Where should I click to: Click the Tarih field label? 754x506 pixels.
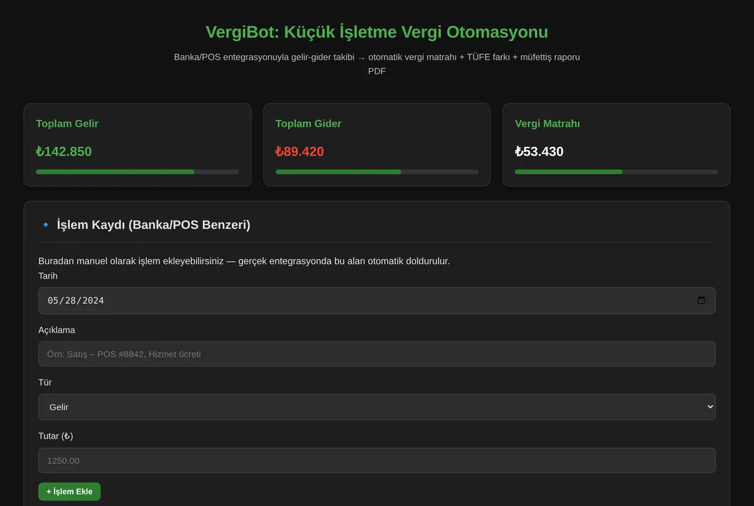(x=48, y=276)
